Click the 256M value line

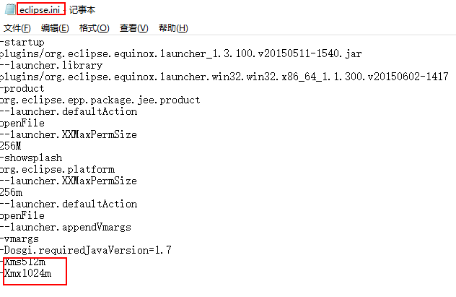pos(11,146)
